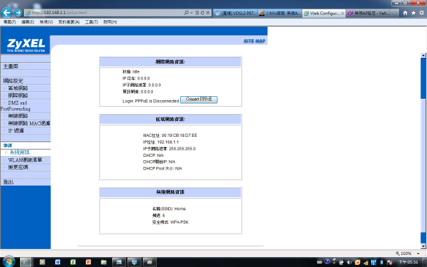Go back with the browser back arrow

tap(7, 13)
